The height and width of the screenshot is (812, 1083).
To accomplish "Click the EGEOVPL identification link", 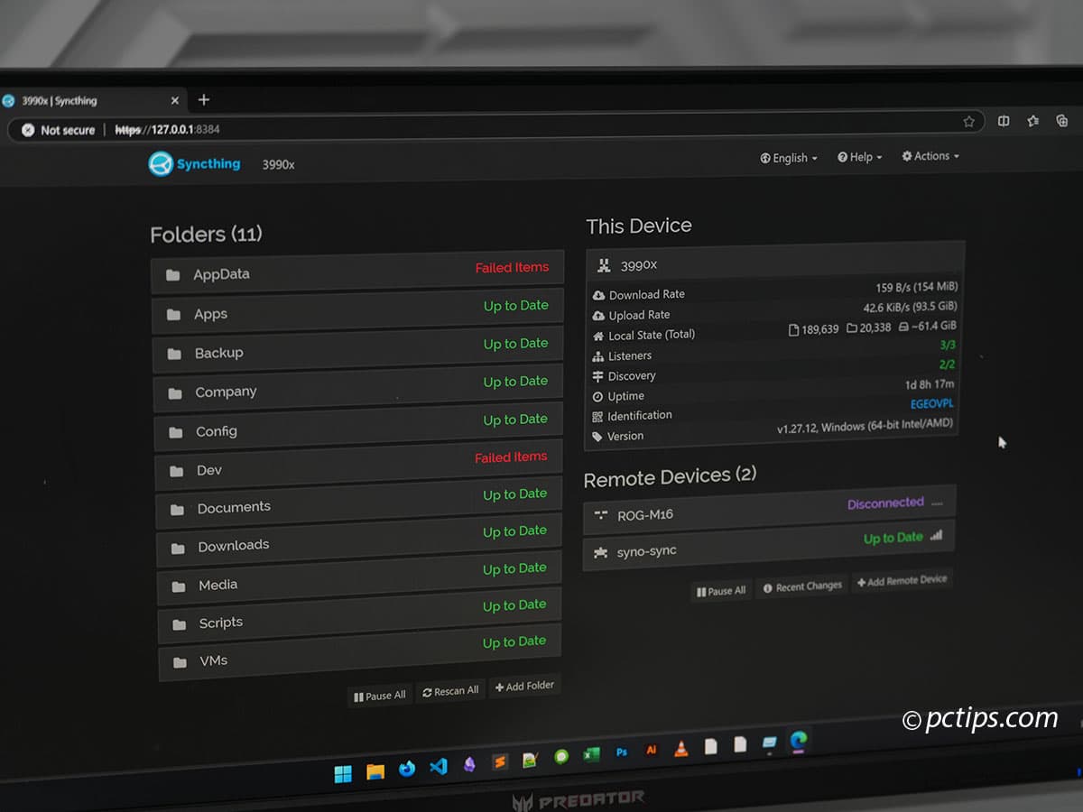I will [x=930, y=404].
